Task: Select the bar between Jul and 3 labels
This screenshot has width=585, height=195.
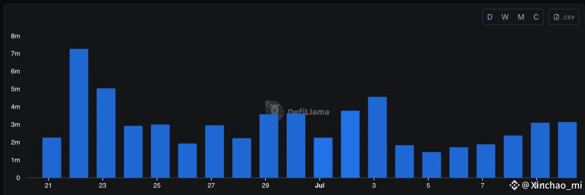Action: pos(350,144)
